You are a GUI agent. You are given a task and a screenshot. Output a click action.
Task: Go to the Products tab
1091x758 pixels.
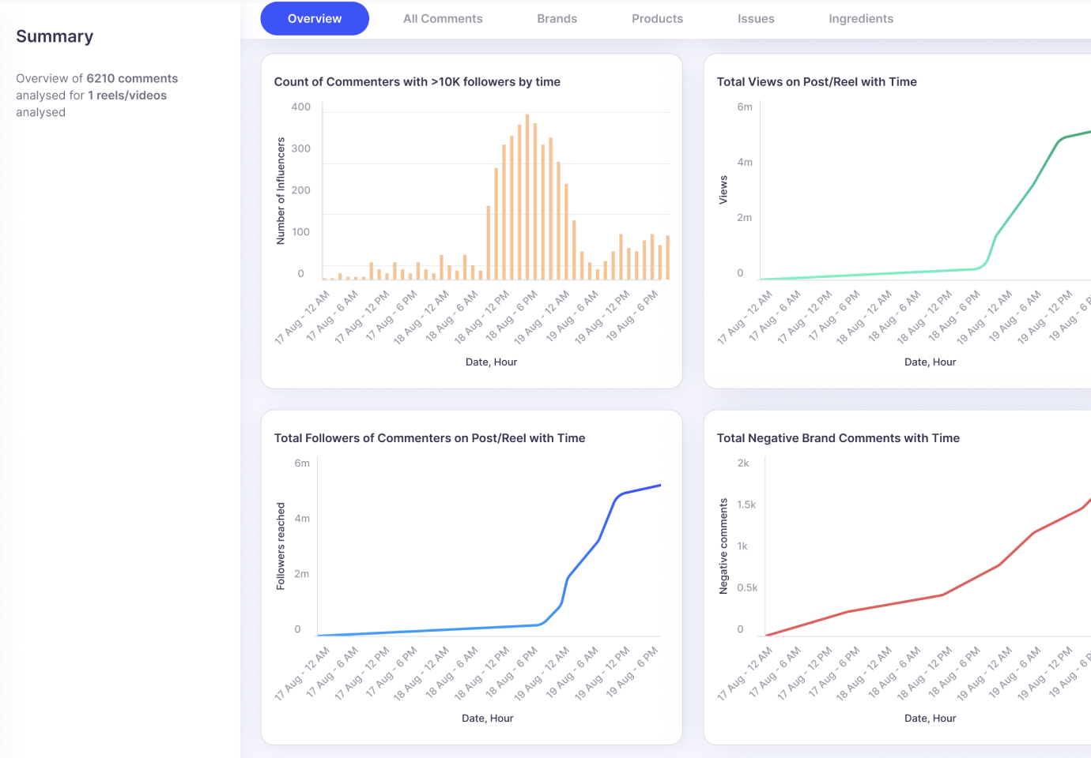657,19
